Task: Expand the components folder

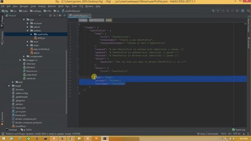Action: click(24, 56)
